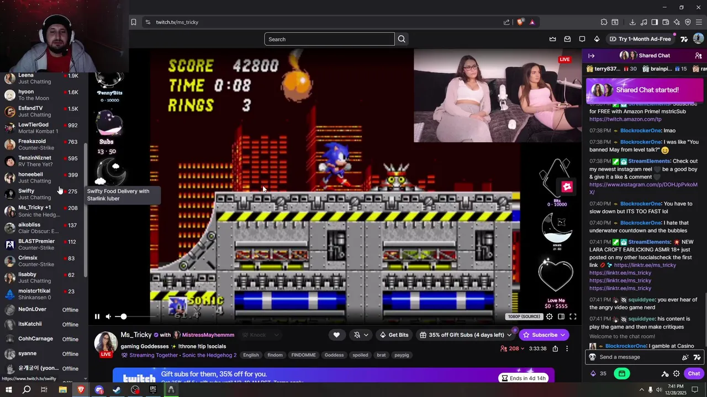The width and height of the screenshot is (707, 397).
Task: Bookmark this page with bookmark icon
Action: click(134, 22)
